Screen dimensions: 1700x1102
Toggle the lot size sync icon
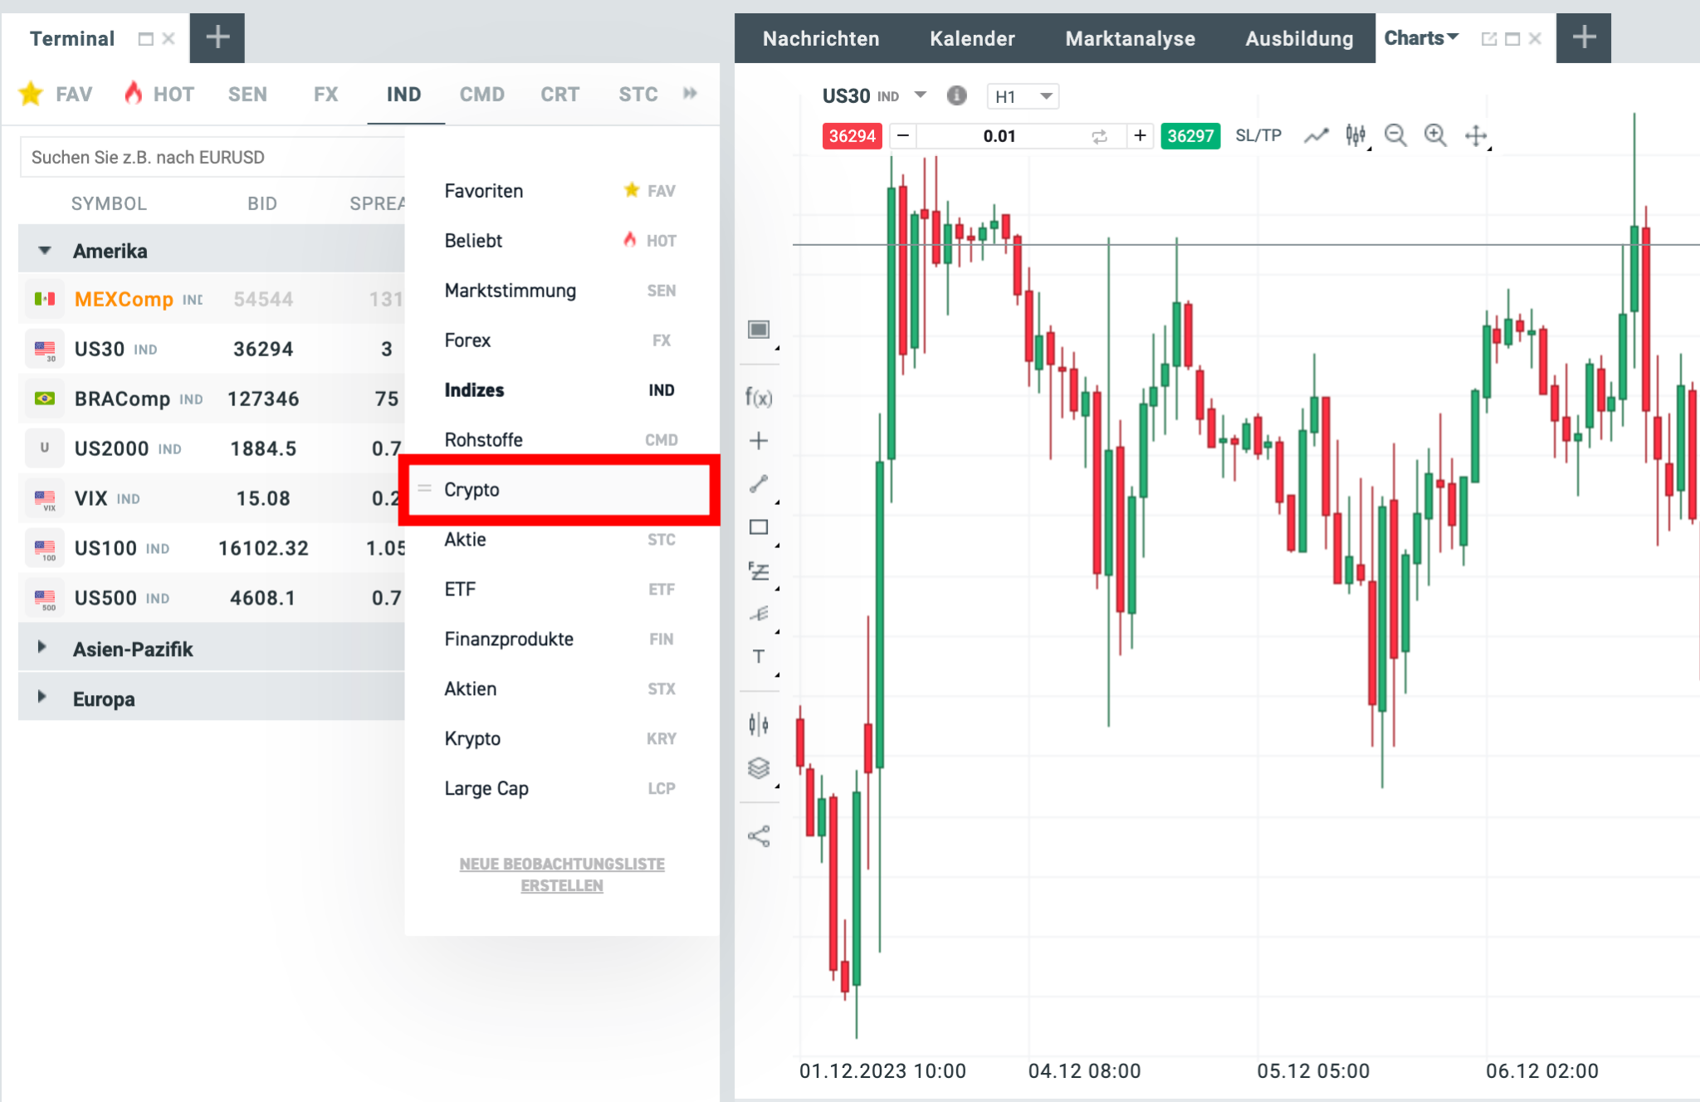1099,135
